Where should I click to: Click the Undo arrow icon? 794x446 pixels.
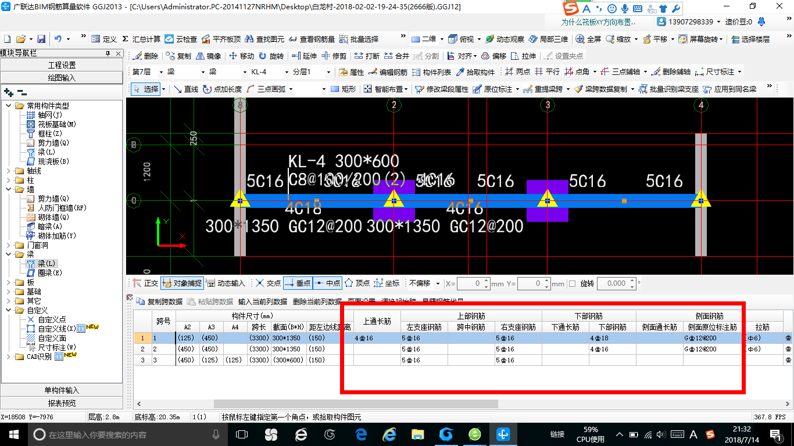click(x=58, y=39)
